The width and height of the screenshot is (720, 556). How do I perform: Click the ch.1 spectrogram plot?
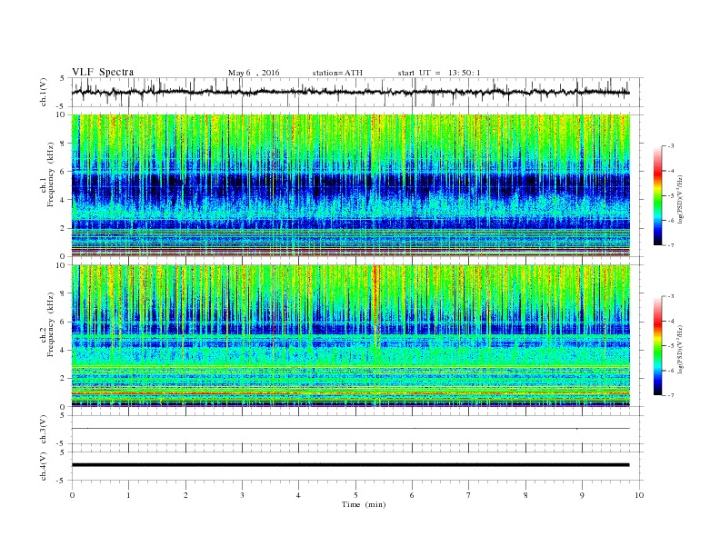[350, 185]
